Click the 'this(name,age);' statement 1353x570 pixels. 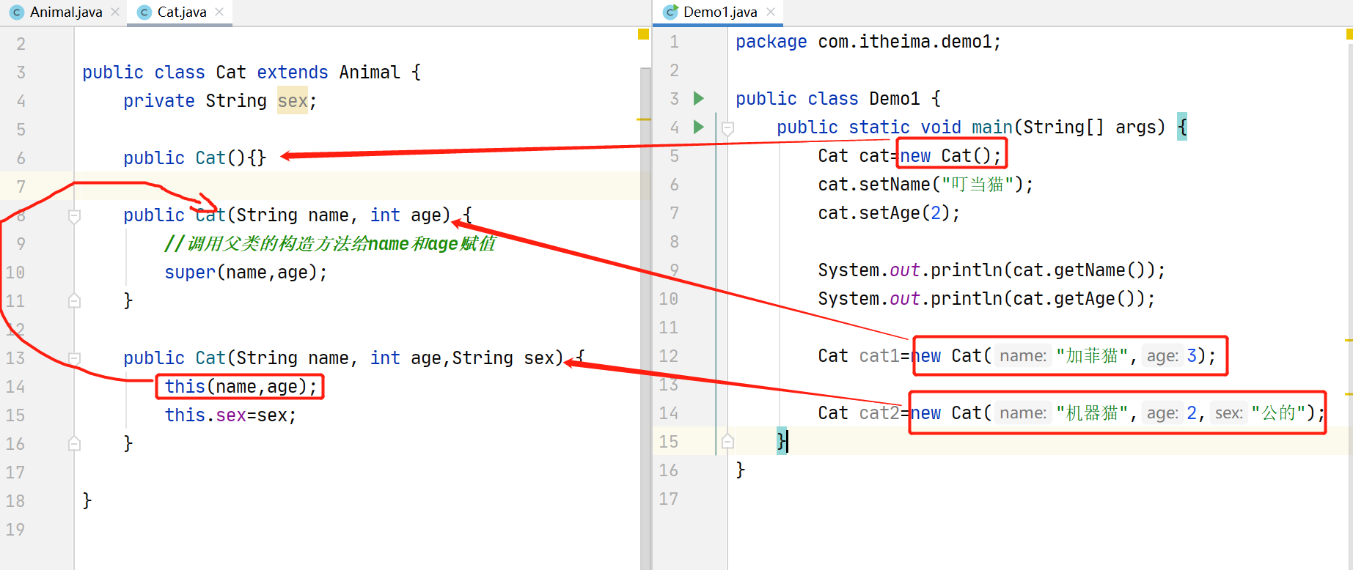click(x=241, y=387)
